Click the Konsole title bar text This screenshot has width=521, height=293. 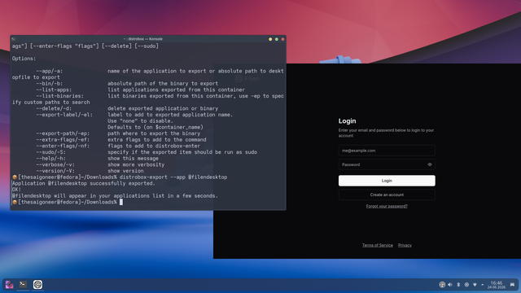(x=143, y=39)
